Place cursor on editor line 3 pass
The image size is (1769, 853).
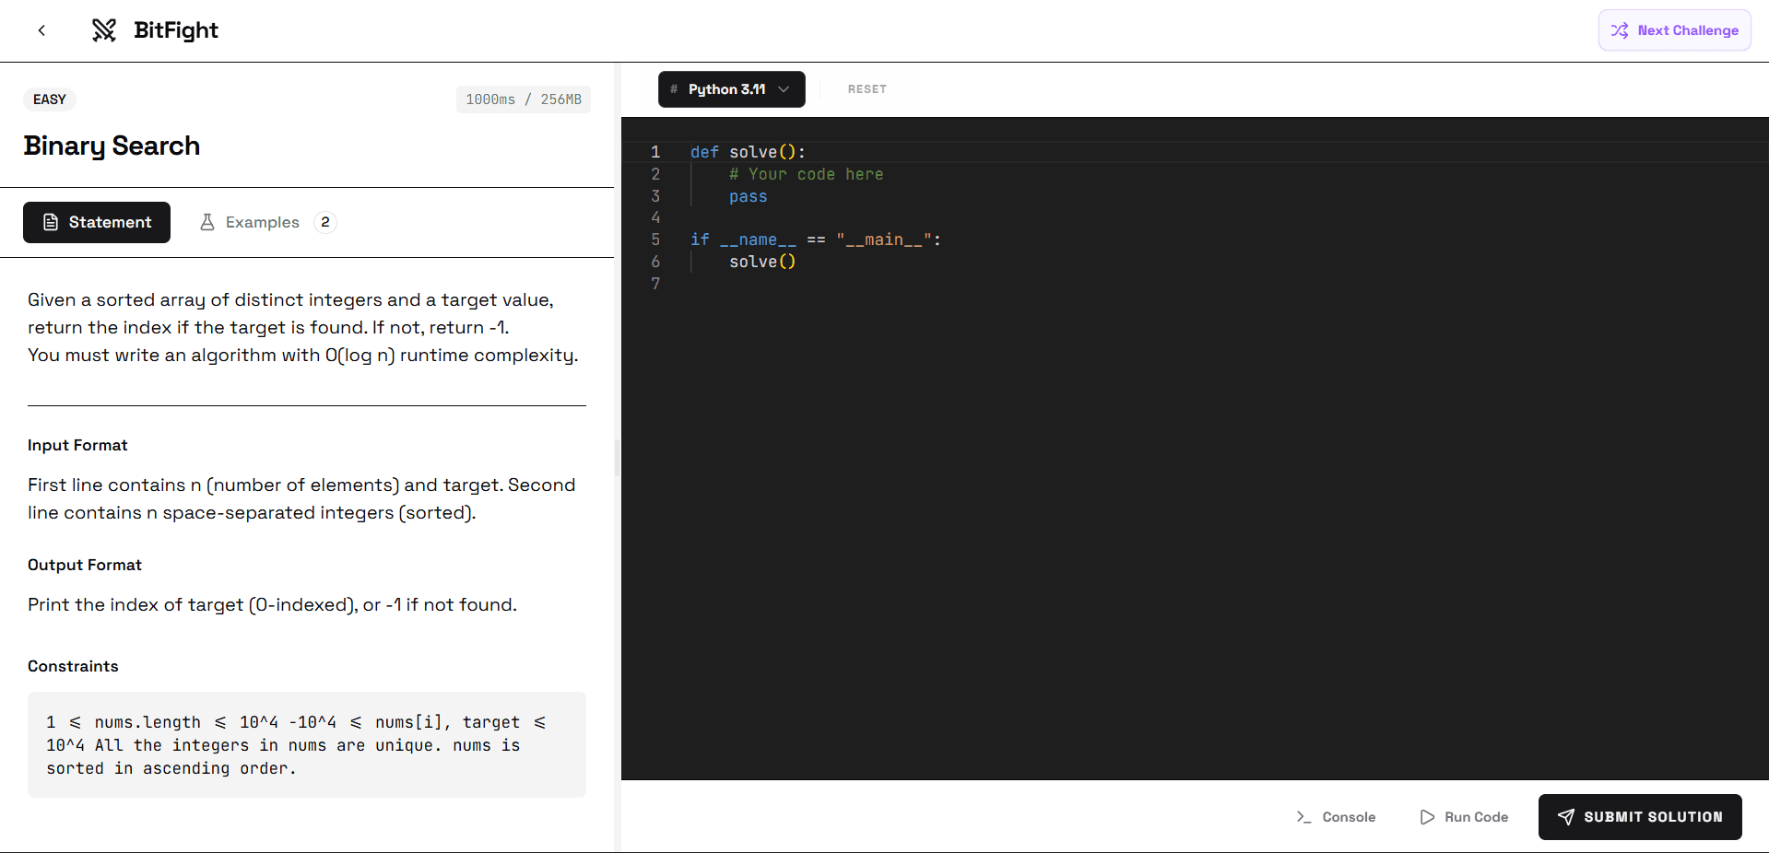(x=748, y=196)
